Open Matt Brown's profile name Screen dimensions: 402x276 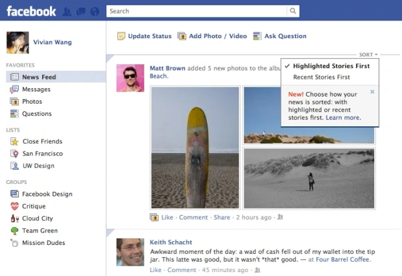click(x=167, y=68)
